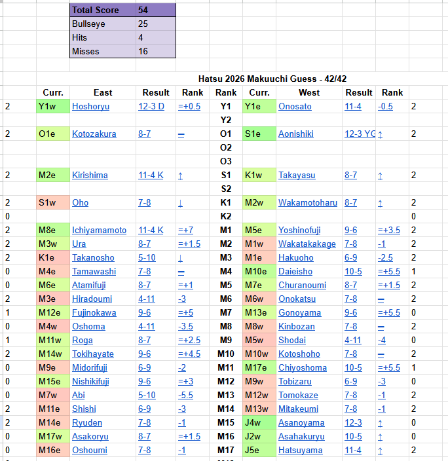Screen dimensions: 448x461
Task: Open the Hatsuyama wrestler link
Action: point(300,450)
